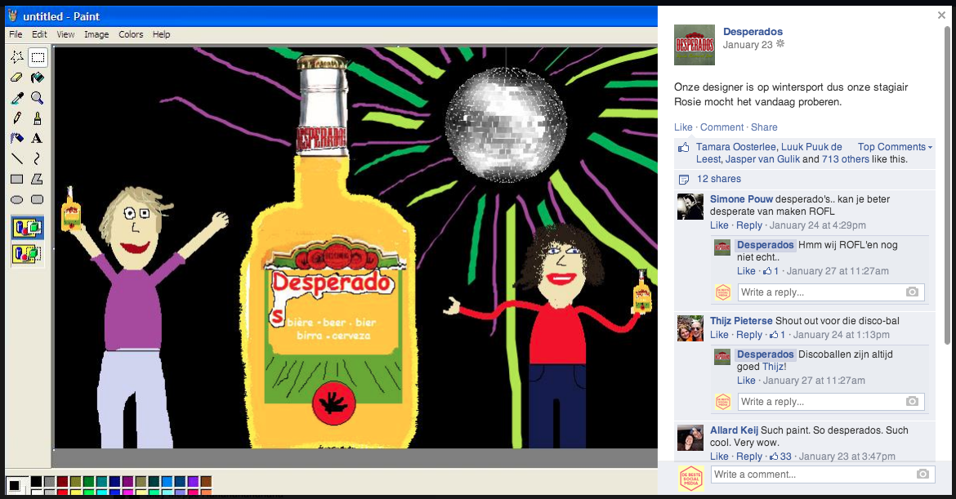Pick the Eyedropper color picker tool
The width and height of the screenshot is (956, 499).
pos(16,98)
